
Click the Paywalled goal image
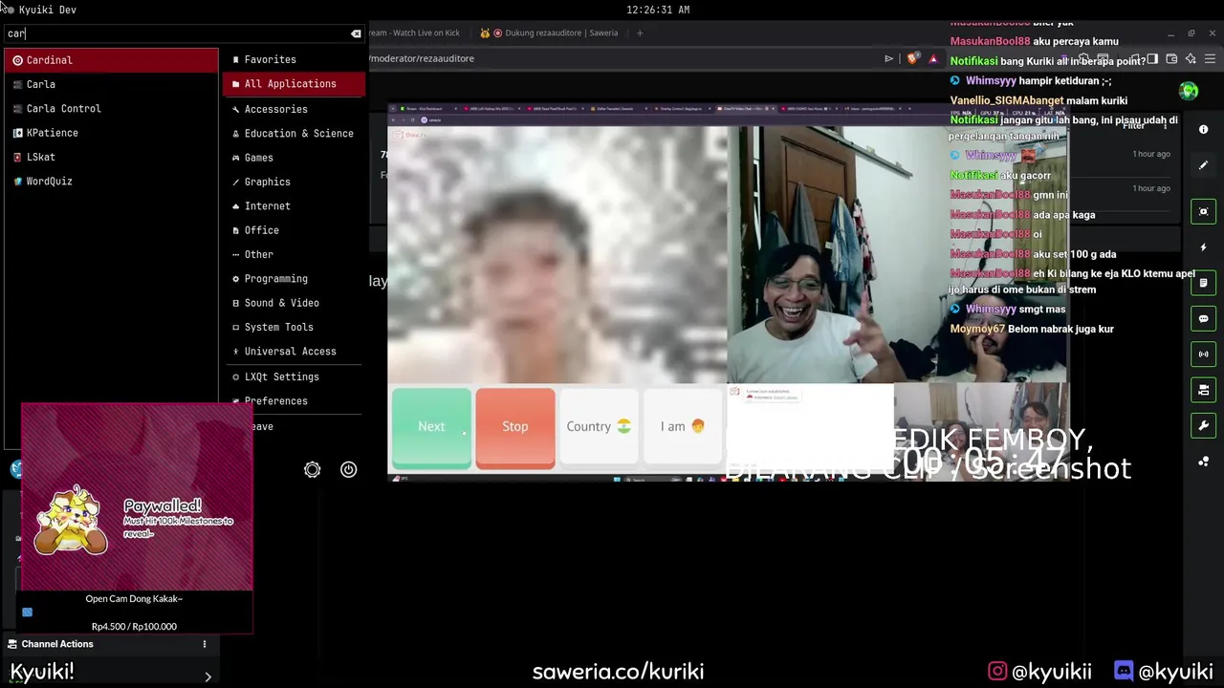coord(137,497)
